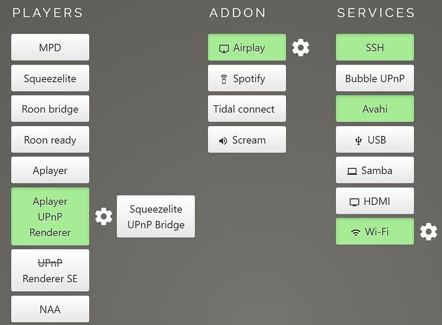Screen dimensions: 442x325
Task: Activate the Roon ready player
Action: [50, 140]
